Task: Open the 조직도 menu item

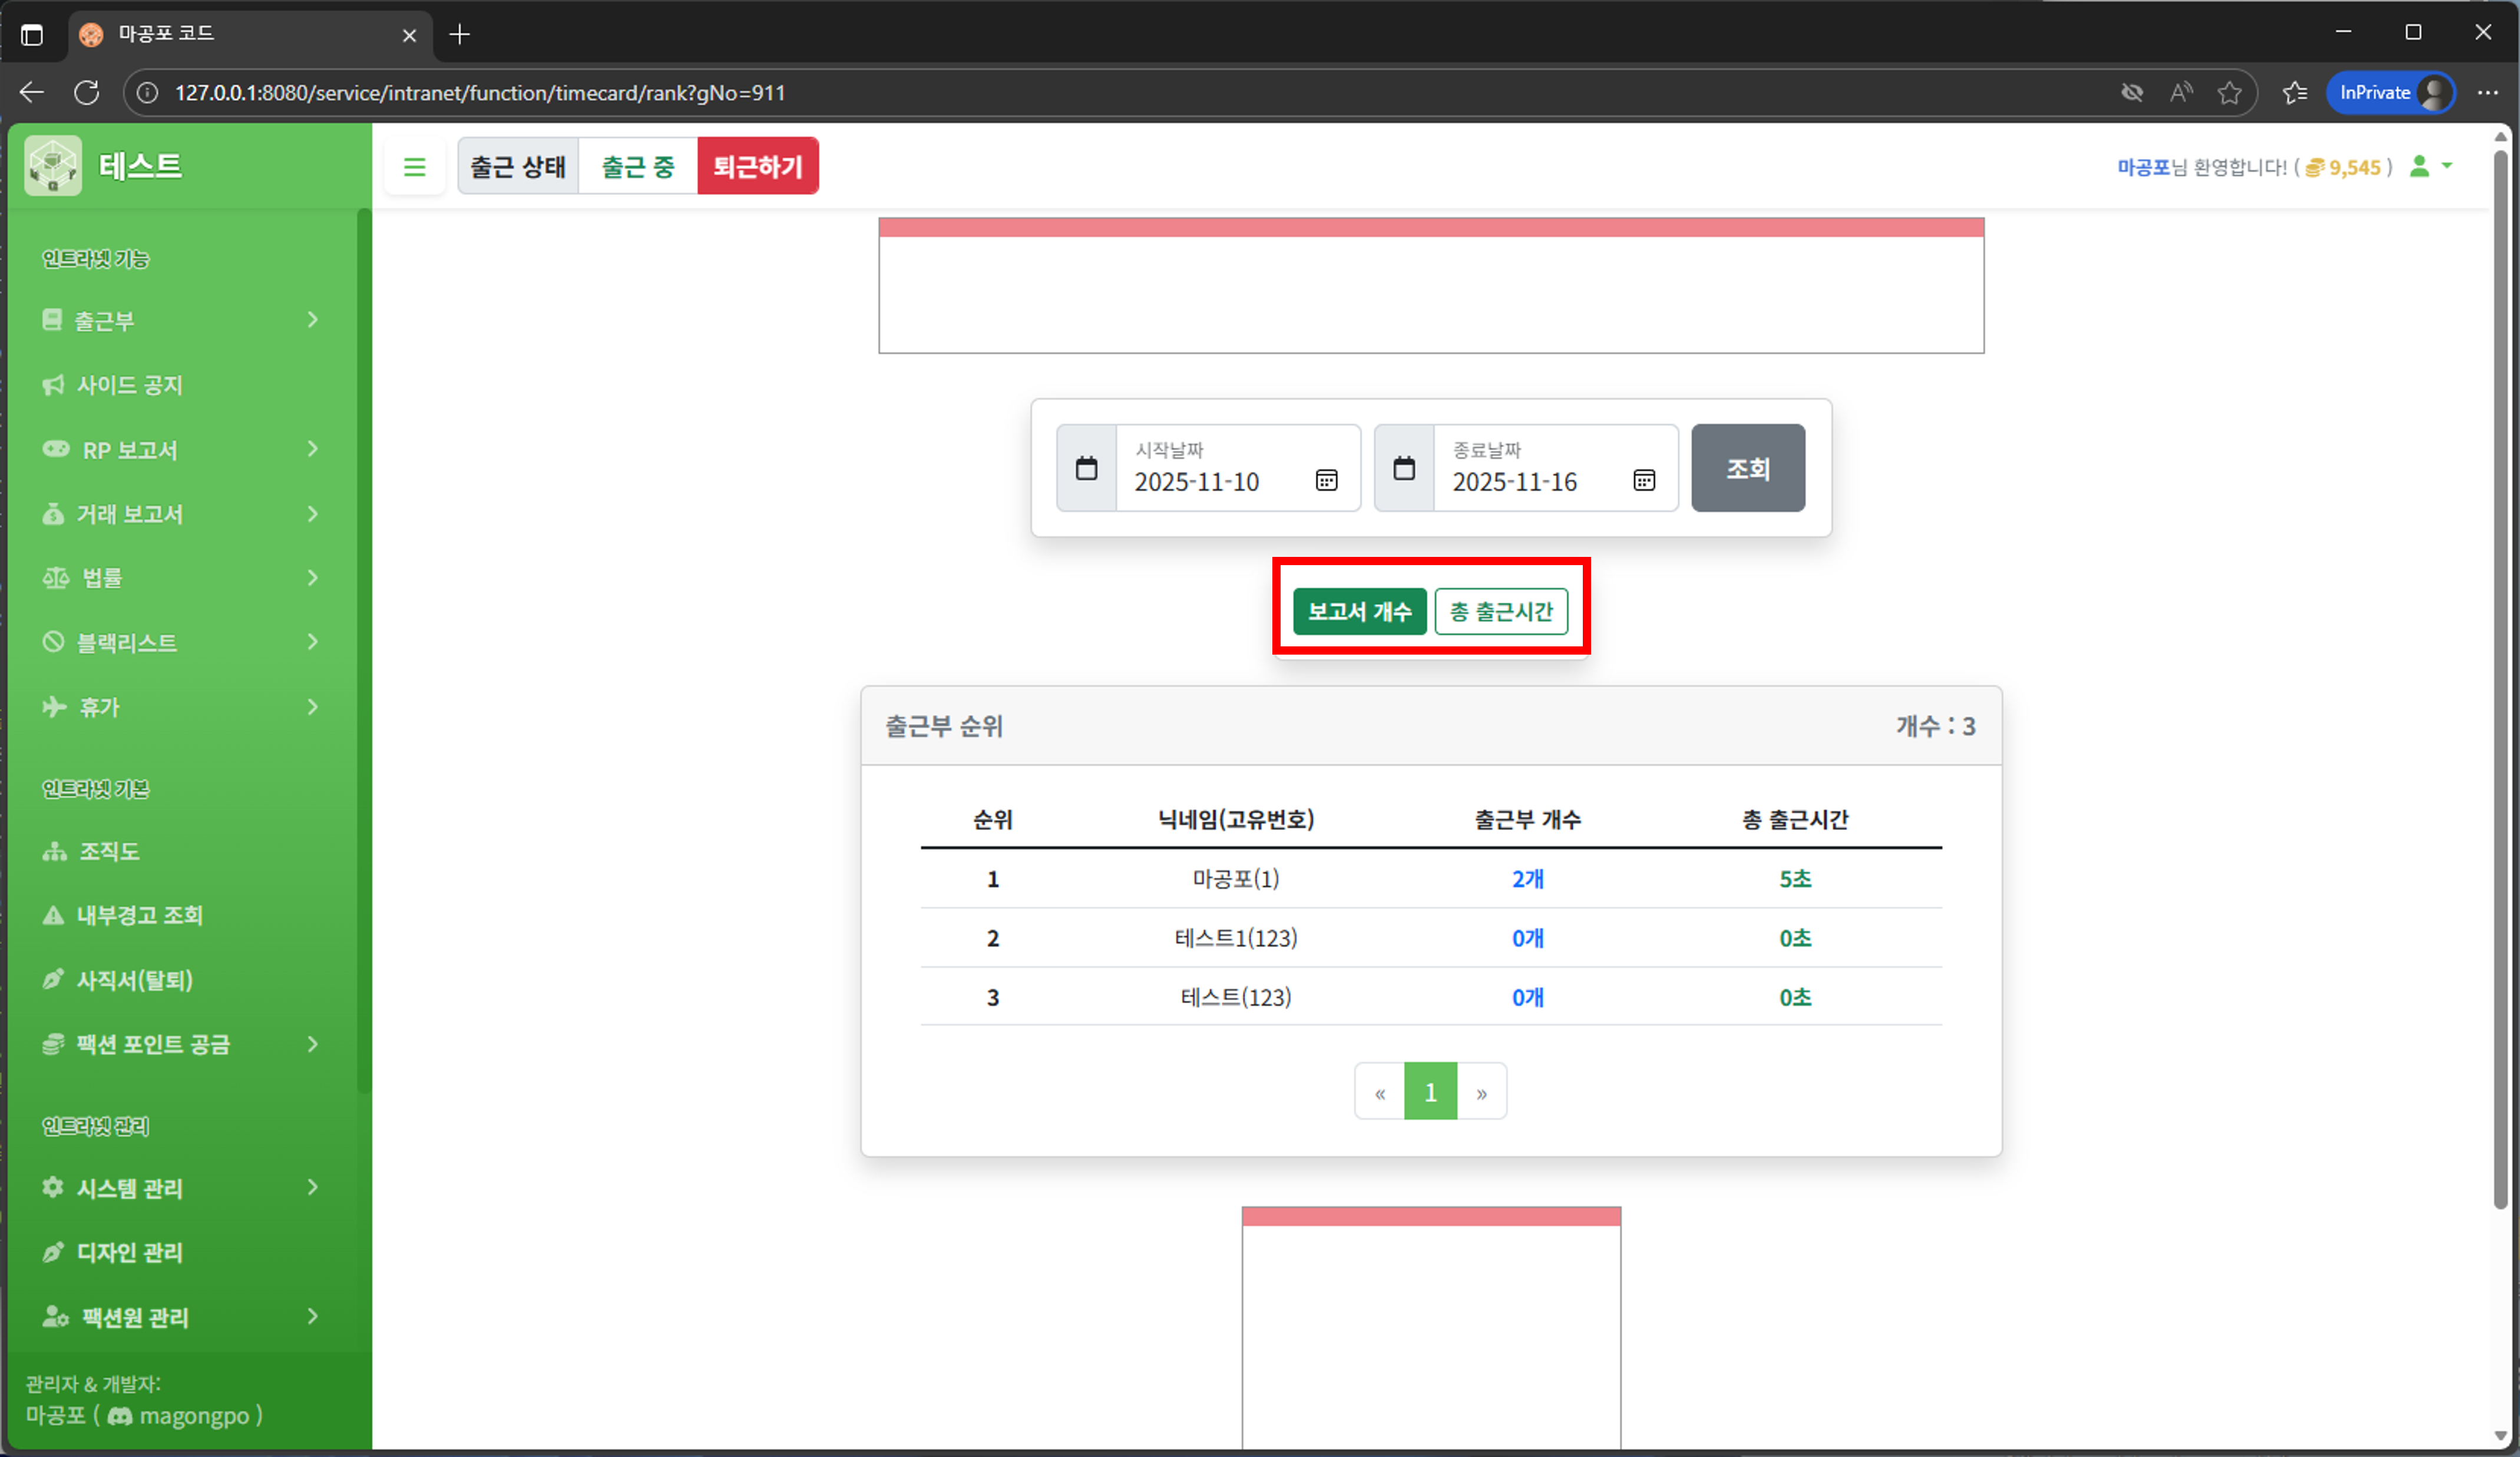Action: click(109, 851)
